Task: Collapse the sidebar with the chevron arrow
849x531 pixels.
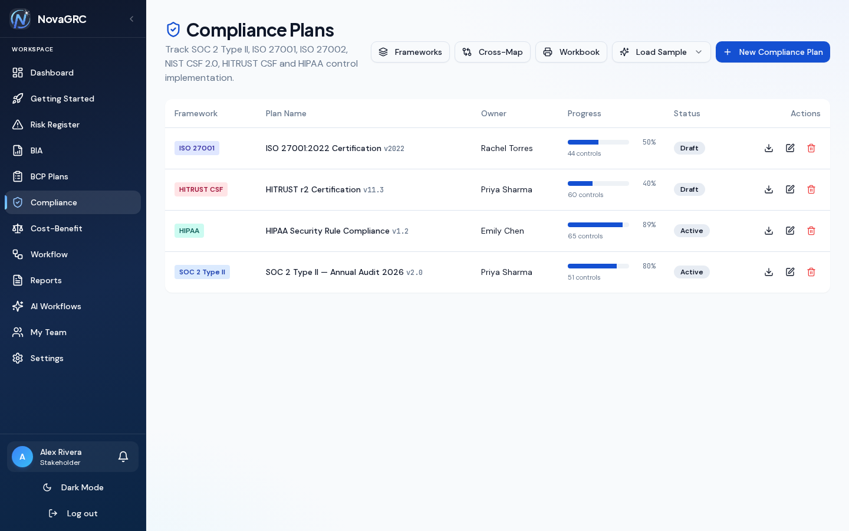Action: tap(131, 19)
